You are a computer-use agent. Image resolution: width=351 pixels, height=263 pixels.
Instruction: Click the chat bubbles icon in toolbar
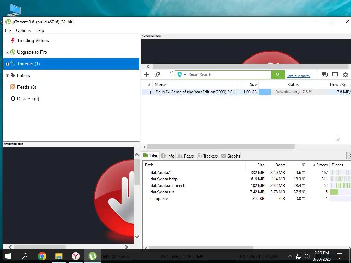(x=325, y=74)
